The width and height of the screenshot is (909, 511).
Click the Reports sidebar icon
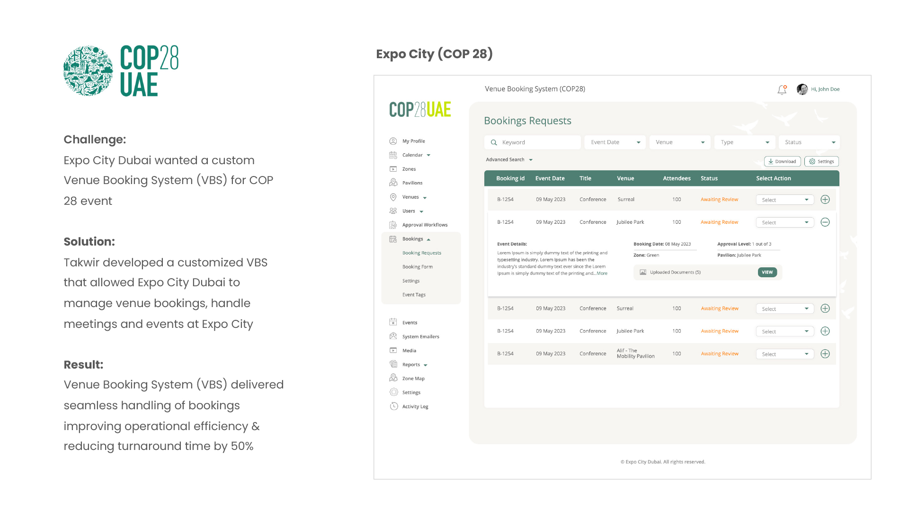(x=393, y=364)
